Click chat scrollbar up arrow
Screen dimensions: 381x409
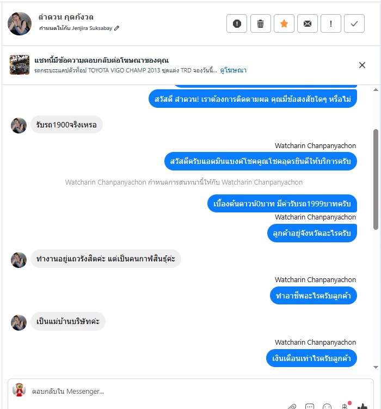[376, 90]
